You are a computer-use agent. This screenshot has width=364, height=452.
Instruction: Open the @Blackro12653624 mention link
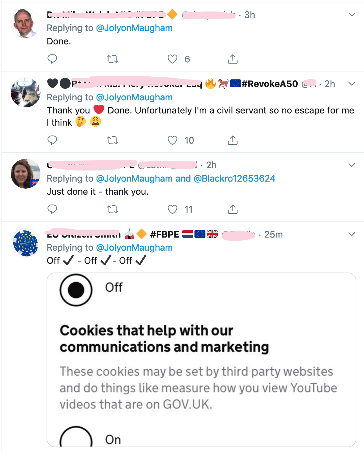[234, 179]
